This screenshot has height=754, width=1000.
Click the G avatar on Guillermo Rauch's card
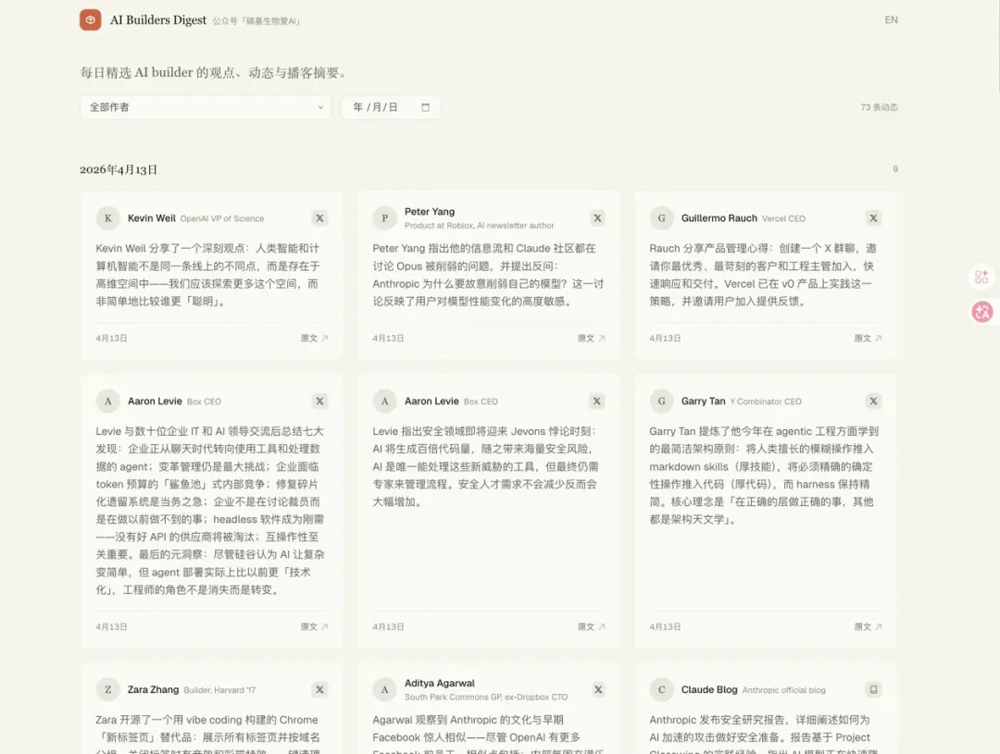tap(661, 218)
